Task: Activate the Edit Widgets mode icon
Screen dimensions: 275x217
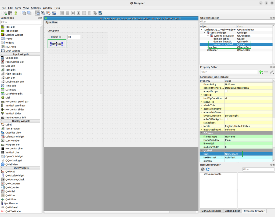Action: click(x=37, y=13)
